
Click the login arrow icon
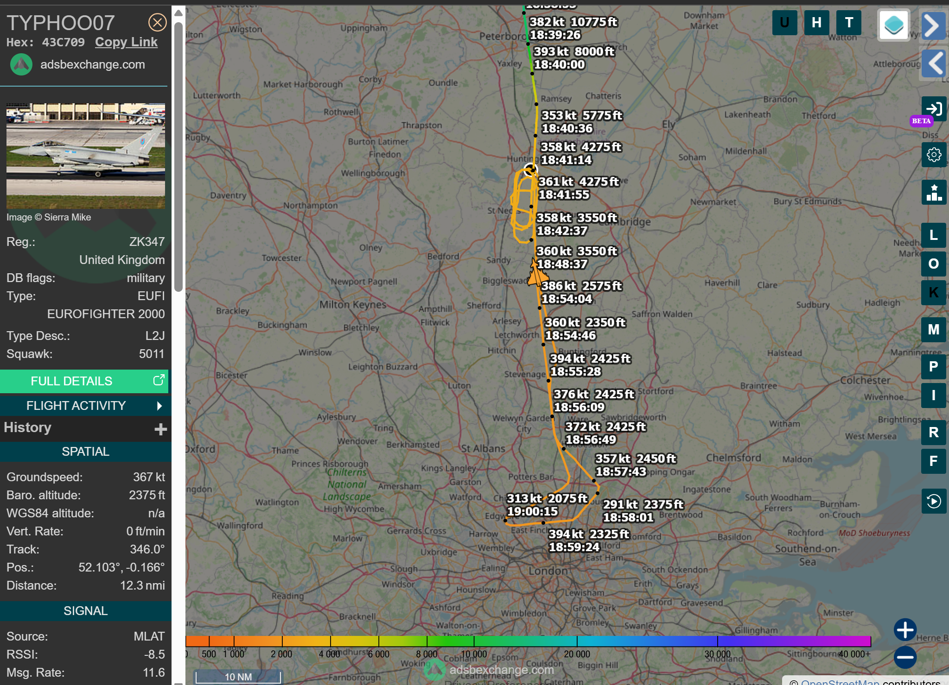pyautogui.click(x=933, y=109)
